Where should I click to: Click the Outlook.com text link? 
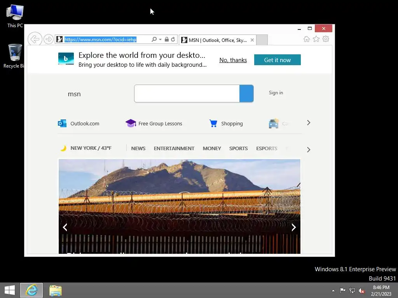[85, 124]
